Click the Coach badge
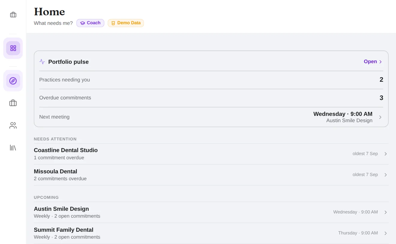The image size is (396, 244). pos(90,23)
